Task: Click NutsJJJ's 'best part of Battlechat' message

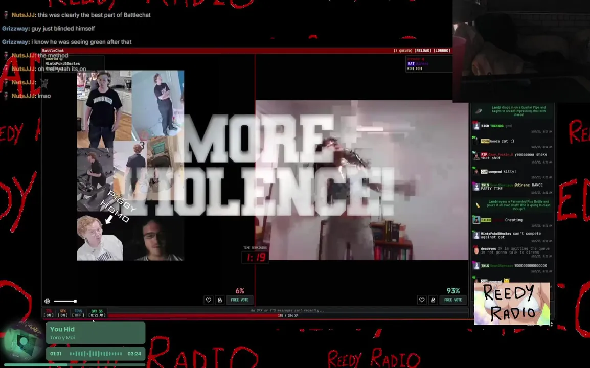Action: click(94, 15)
